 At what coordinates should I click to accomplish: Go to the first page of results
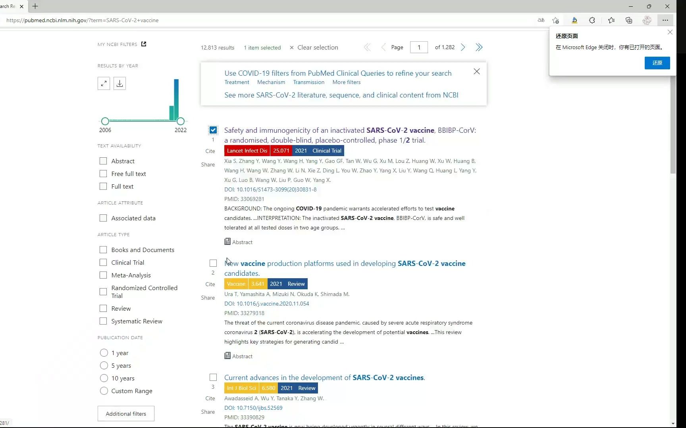pos(367,48)
